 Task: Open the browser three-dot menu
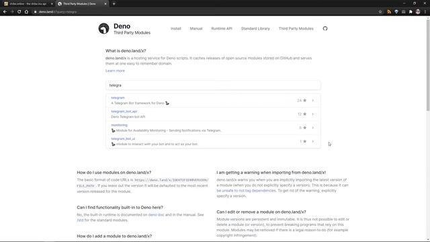click(x=425, y=12)
